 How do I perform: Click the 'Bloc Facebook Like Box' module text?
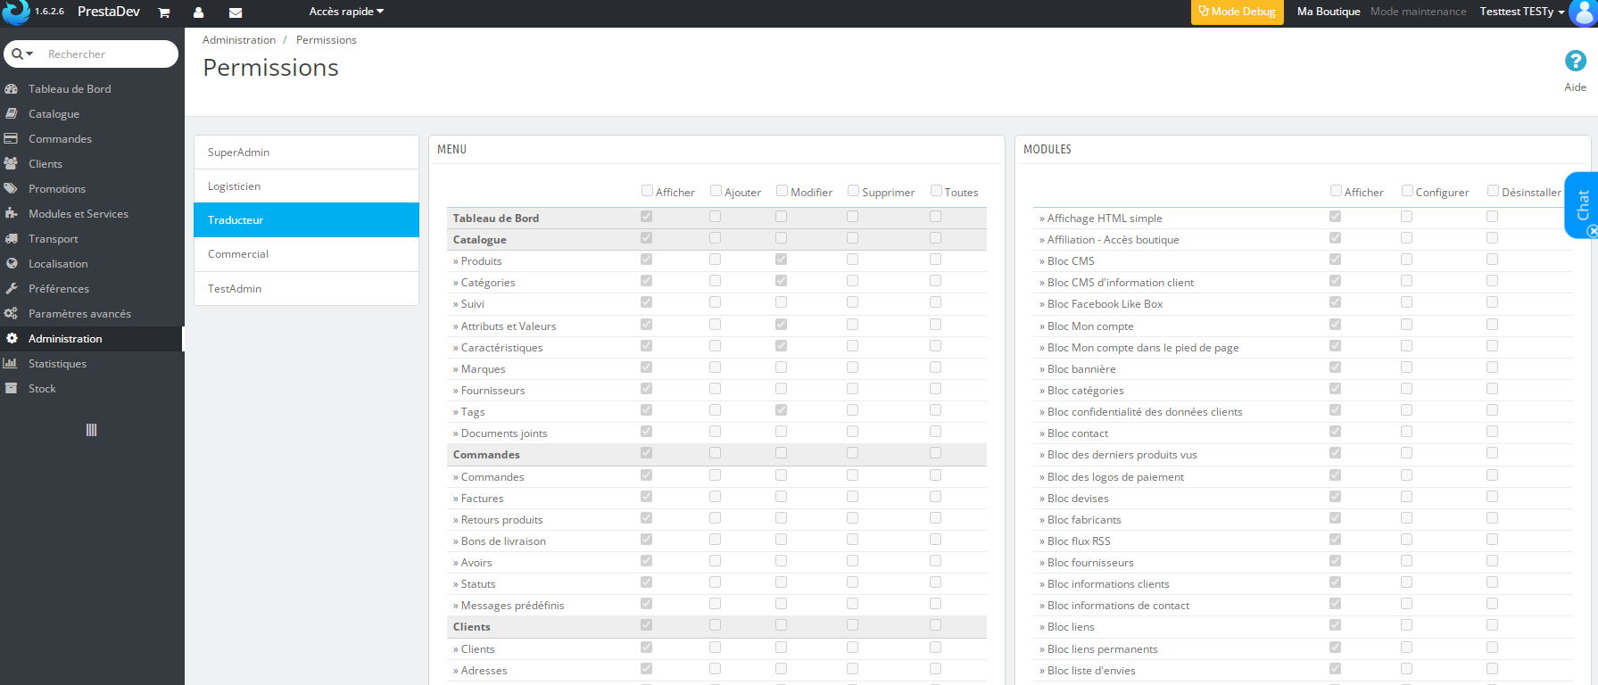tap(1105, 304)
